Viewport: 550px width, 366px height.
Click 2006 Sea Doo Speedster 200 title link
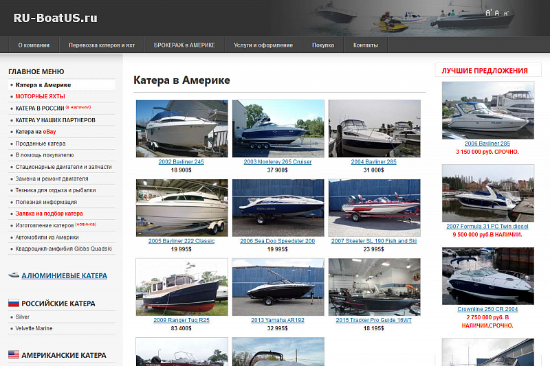click(278, 241)
